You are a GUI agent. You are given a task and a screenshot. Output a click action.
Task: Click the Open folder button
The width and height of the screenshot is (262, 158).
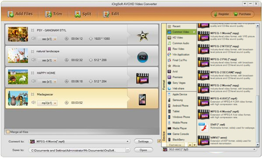coord(143,150)
